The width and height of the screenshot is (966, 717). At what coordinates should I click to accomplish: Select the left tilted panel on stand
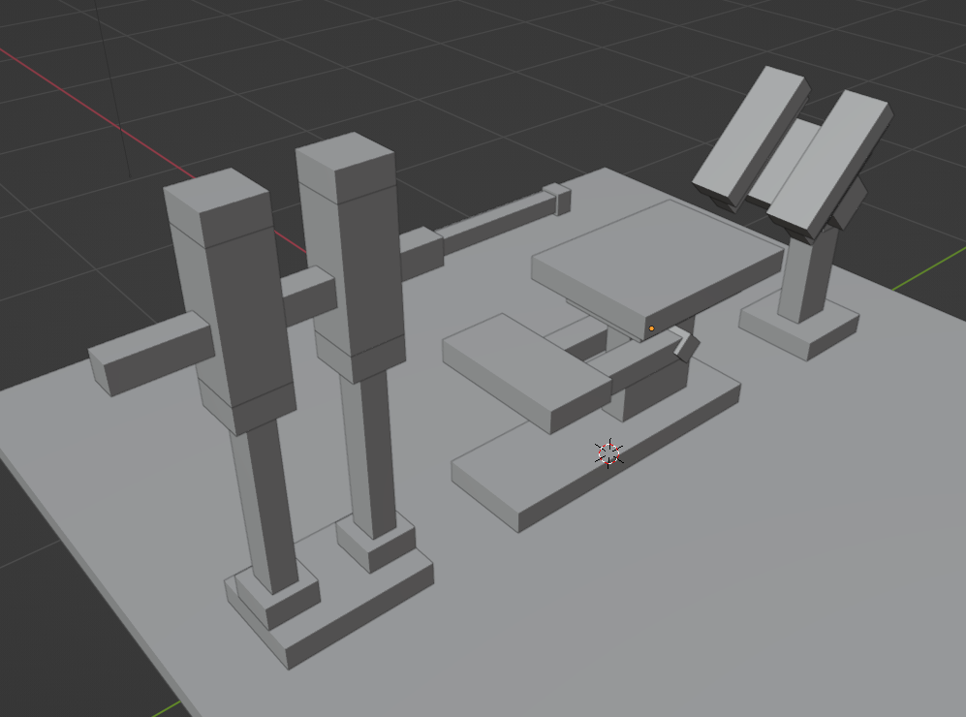[752, 134]
